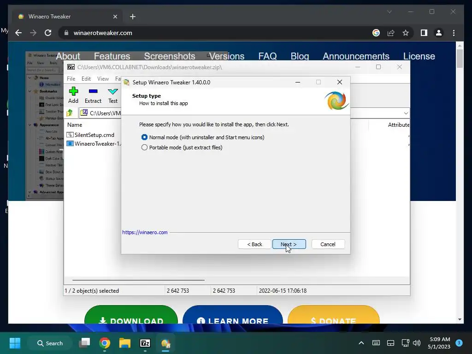Viewport: 472px width, 354px height.
Task: Click the share page icon in Chrome
Action: 391,33
